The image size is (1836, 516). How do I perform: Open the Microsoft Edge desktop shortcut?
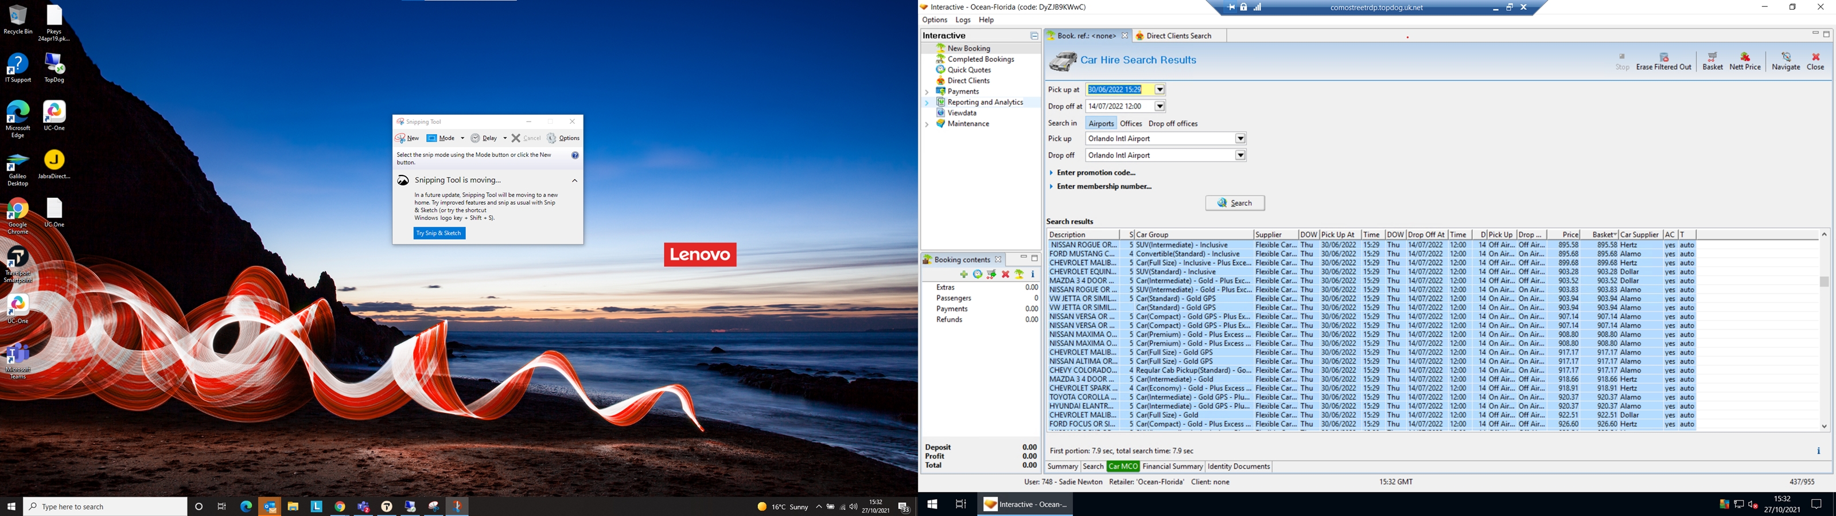18,119
